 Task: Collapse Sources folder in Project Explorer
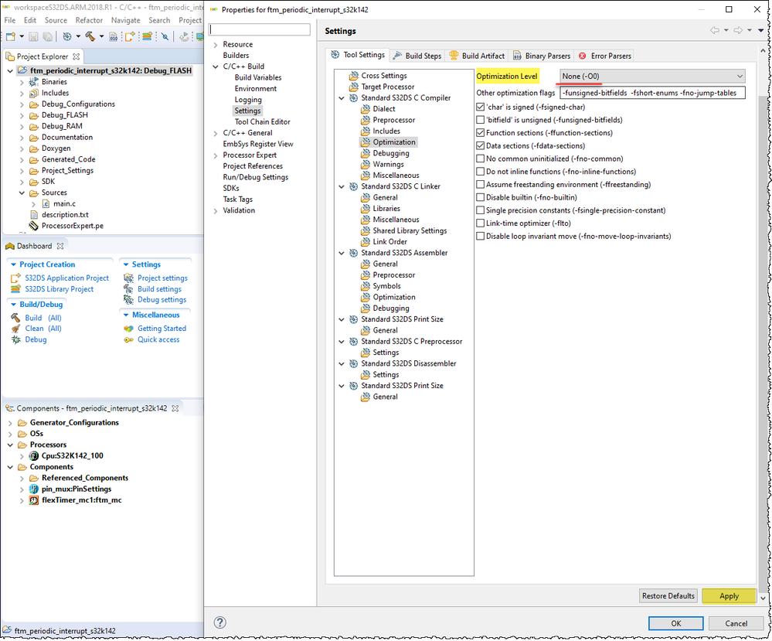22,193
